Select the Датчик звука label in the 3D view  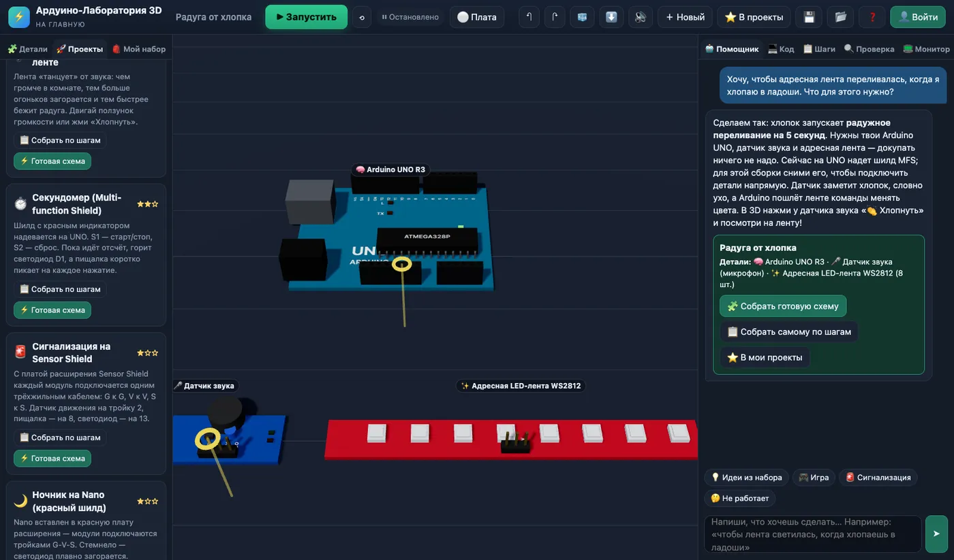point(205,386)
